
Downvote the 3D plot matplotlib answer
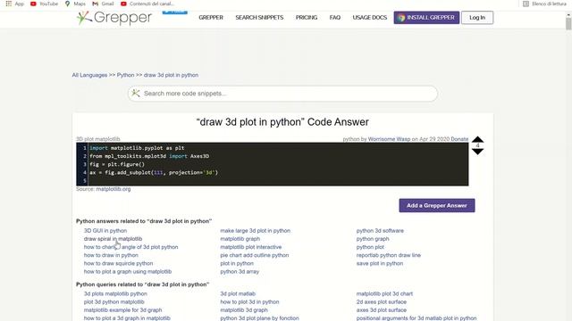(x=477, y=152)
